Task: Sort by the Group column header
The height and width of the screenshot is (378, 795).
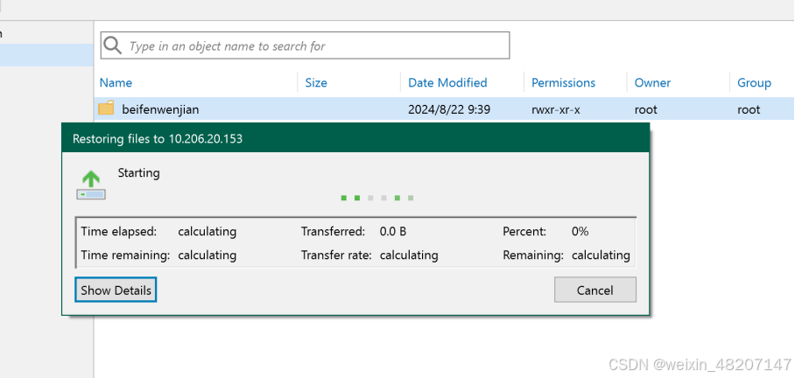Action: pos(754,82)
